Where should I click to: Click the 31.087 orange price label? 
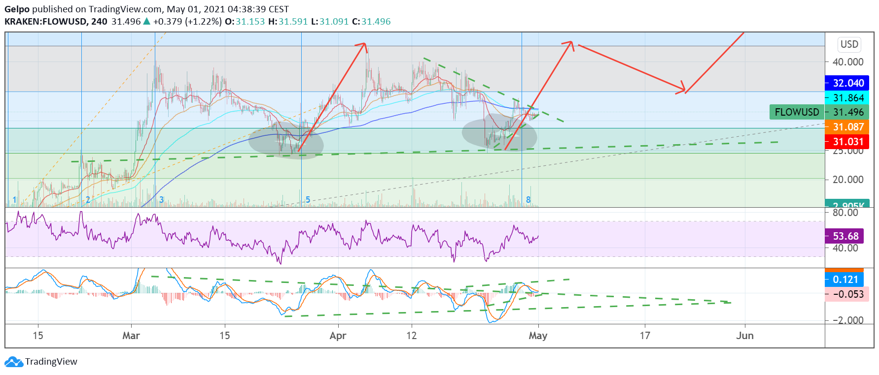point(847,127)
